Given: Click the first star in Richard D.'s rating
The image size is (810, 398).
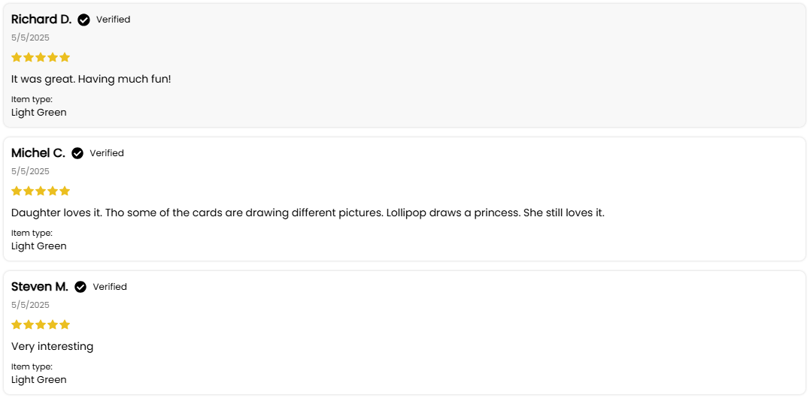Looking at the screenshot, I should (x=17, y=57).
